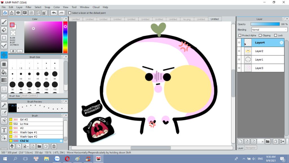Switch to the ko.png document tab
289x163 pixels.
tap(187, 19)
